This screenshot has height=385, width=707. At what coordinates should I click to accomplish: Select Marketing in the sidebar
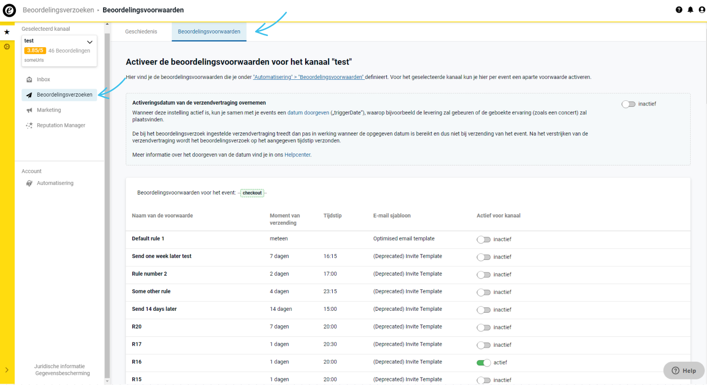49,110
